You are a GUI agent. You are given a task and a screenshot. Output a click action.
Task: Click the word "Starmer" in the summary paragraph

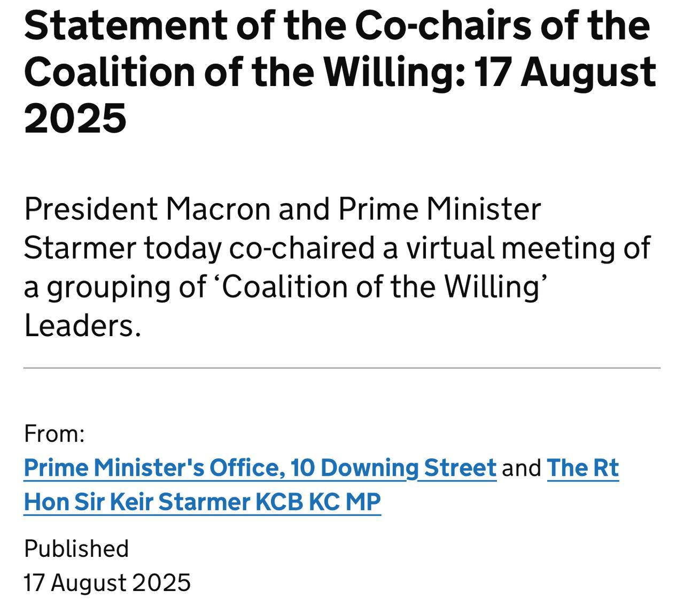79,247
